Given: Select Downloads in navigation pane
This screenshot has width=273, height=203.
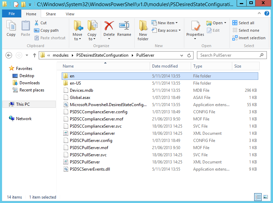Looking at the screenshot, I should 26,83.
